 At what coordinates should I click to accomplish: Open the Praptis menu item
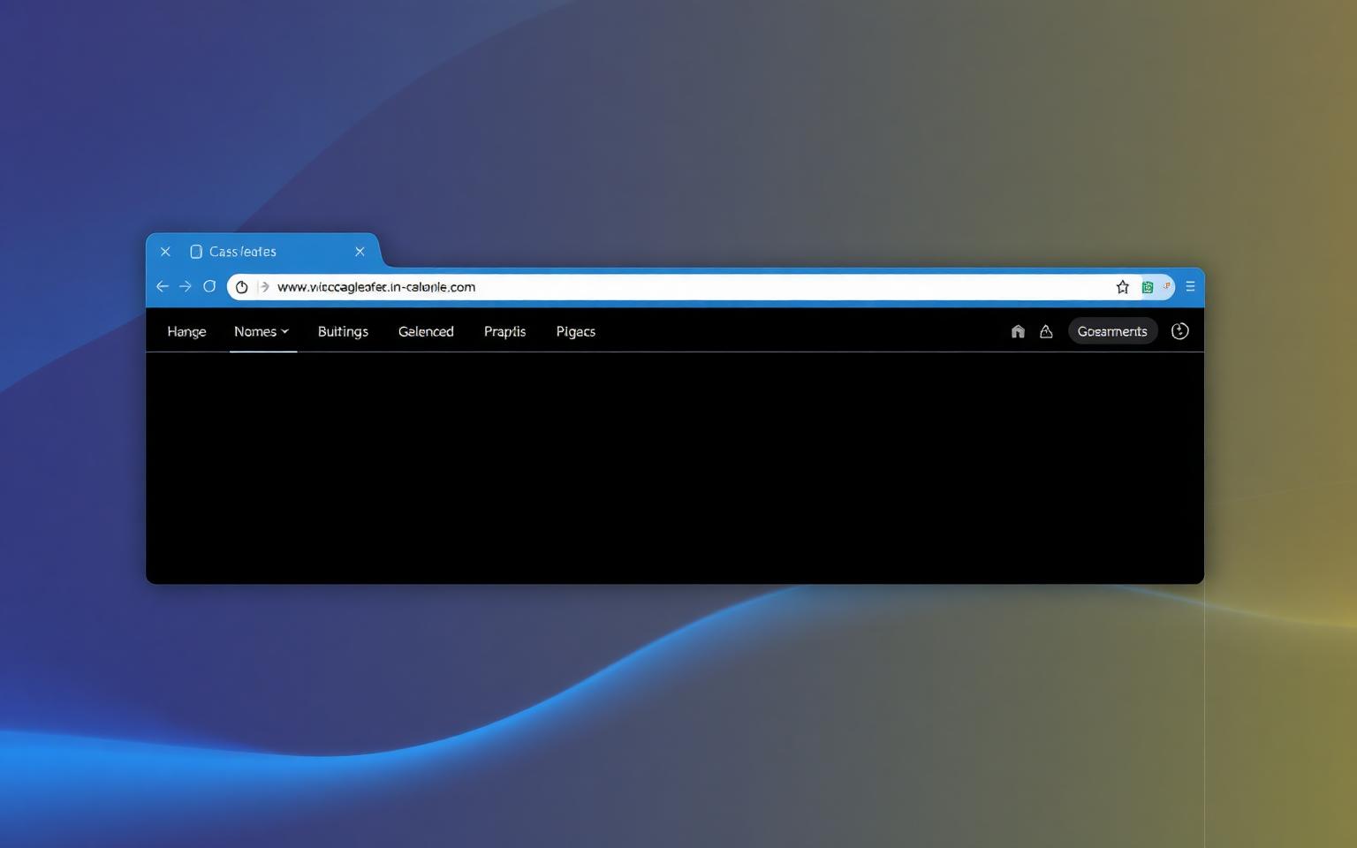click(x=504, y=331)
